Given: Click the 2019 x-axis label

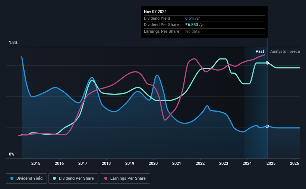Looking at the screenshot, I should (x=130, y=163).
